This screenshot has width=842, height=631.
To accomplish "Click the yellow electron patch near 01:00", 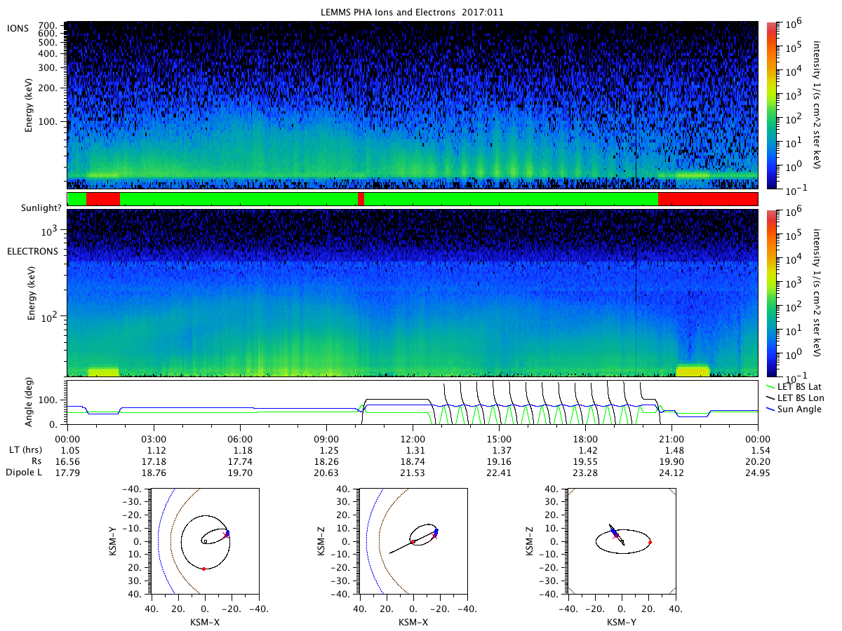I will tap(103, 372).
